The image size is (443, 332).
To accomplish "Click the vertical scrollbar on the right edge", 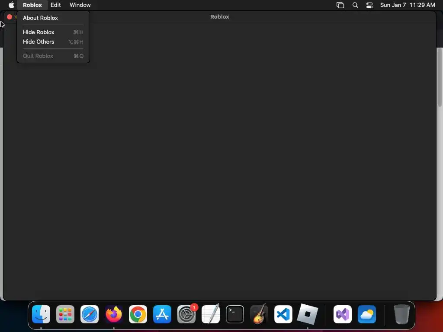I will 440,78.
